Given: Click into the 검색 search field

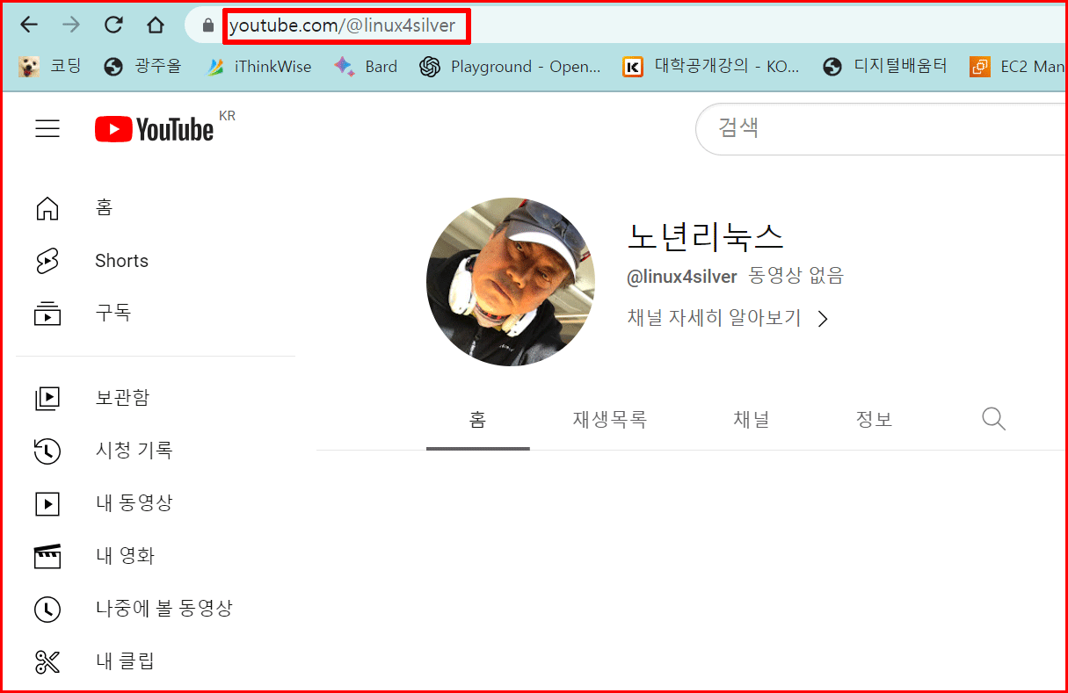Looking at the screenshot, I should pos(879,128).
